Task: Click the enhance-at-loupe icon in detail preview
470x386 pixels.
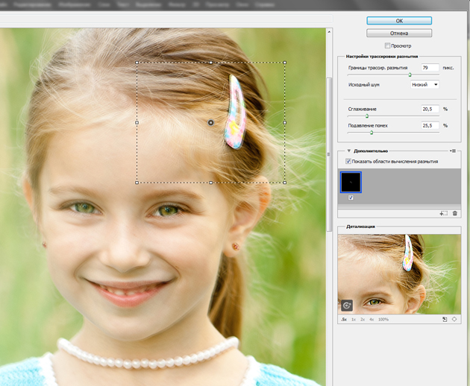Action: coord(347,306)
